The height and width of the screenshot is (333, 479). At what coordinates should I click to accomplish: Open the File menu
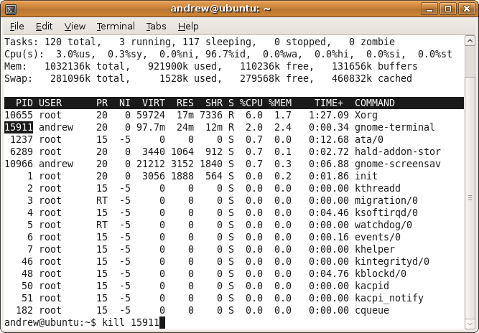point(17,27)
